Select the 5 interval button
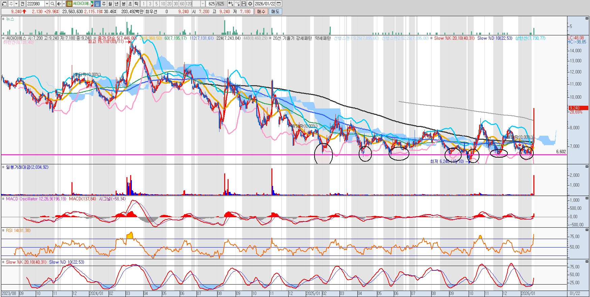Viewport: 590px width, 297px height. click(x=156, y=4)
